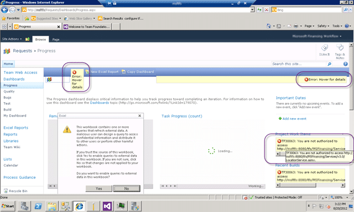
Task: Expand the zoom level 100% dropdown
Action: (340, 197)
